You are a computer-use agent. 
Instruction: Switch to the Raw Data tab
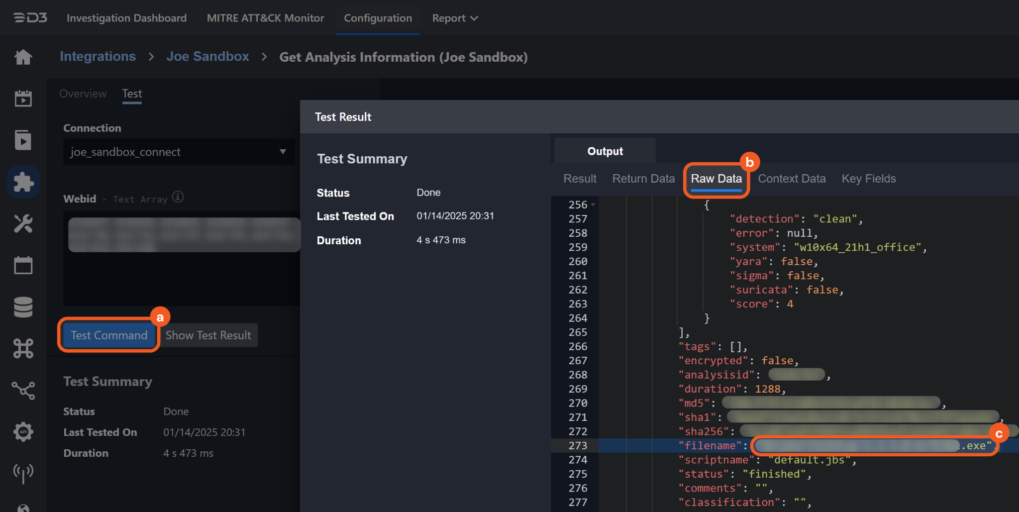coord(716,179)
